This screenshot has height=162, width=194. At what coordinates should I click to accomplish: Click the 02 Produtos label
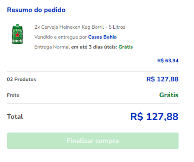21,79
